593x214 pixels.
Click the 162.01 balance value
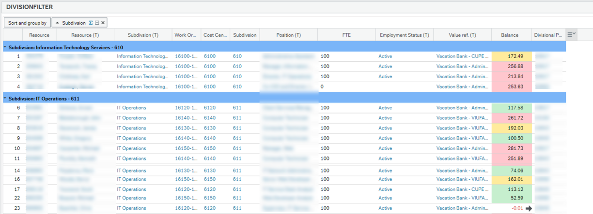[515, 179]
